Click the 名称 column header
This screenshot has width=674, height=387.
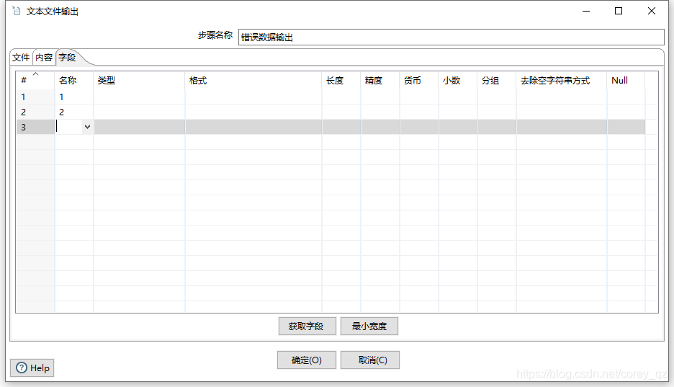[74, 81]
